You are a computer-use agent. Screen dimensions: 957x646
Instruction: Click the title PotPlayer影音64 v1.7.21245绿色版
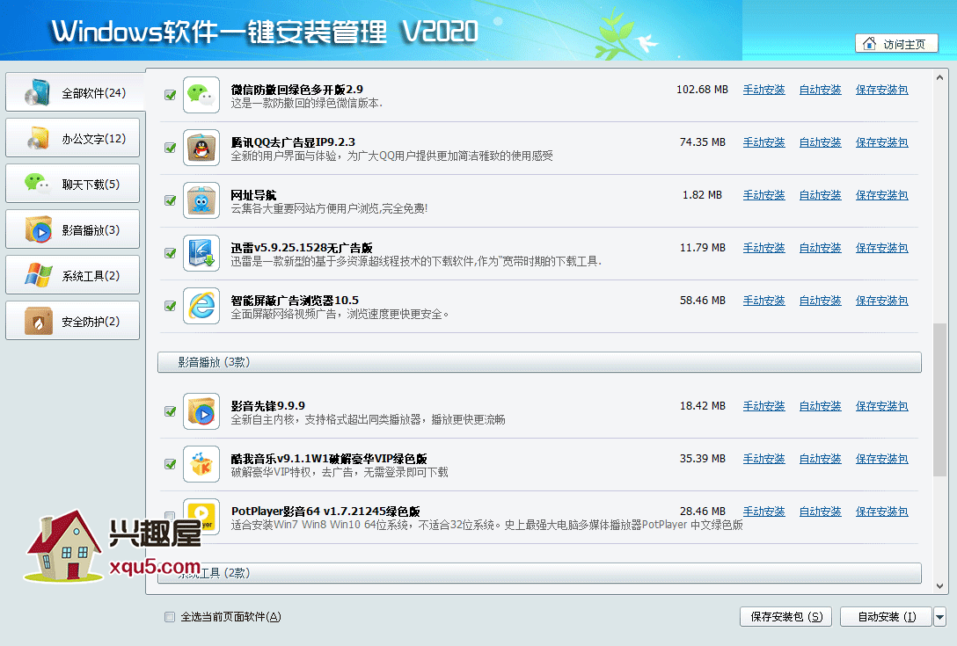[325, 512]
